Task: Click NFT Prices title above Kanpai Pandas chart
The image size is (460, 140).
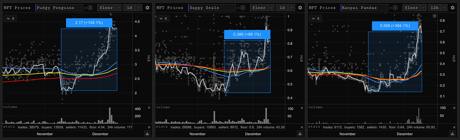Action: point(323,8)
